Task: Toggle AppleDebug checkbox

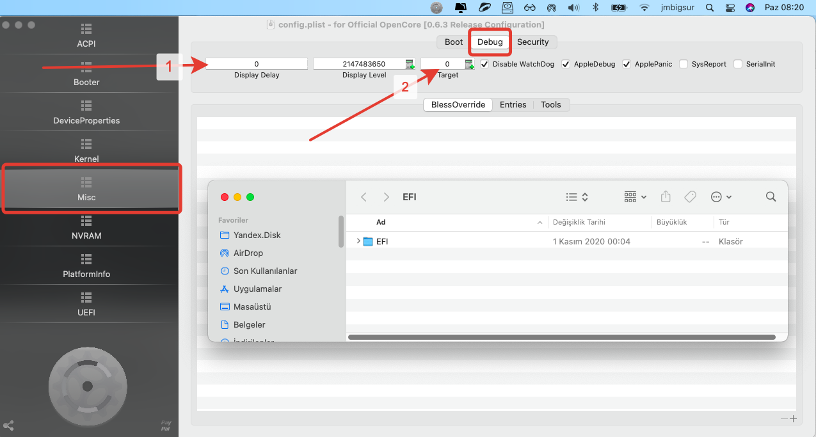Action: click(x=566, y=64)
